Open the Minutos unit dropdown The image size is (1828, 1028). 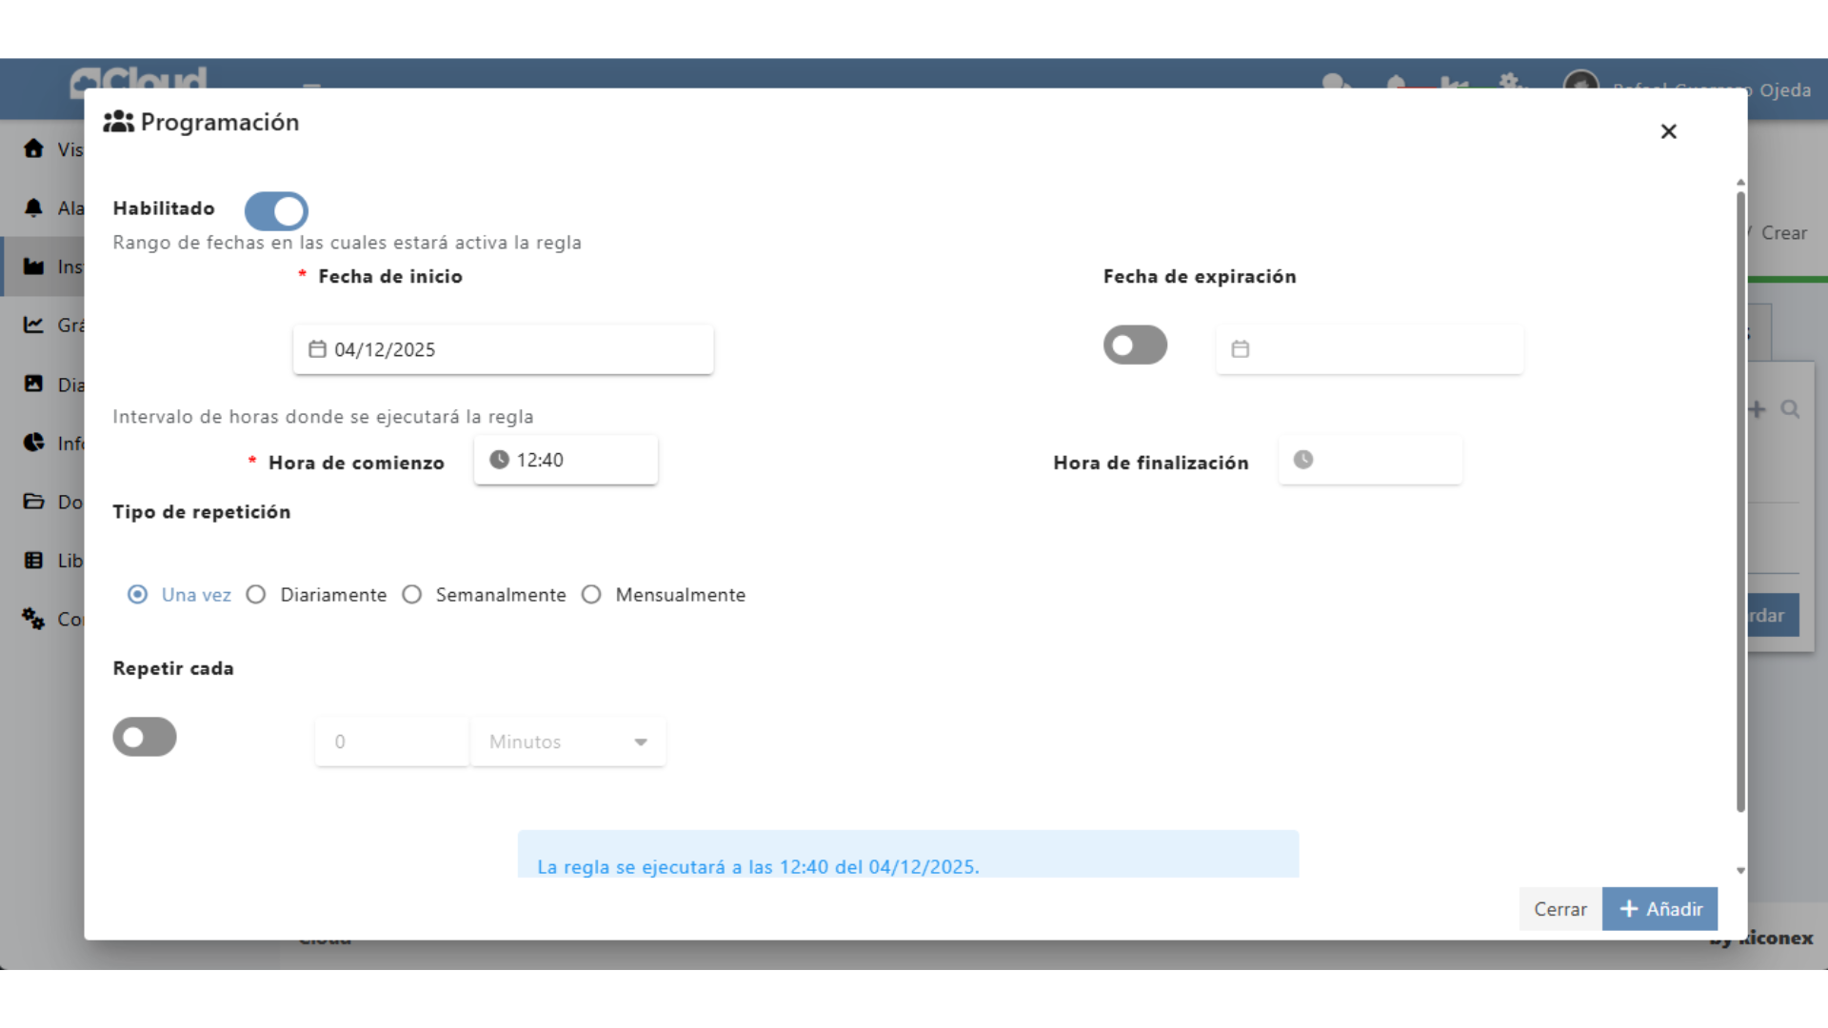(x=568, y=741)
